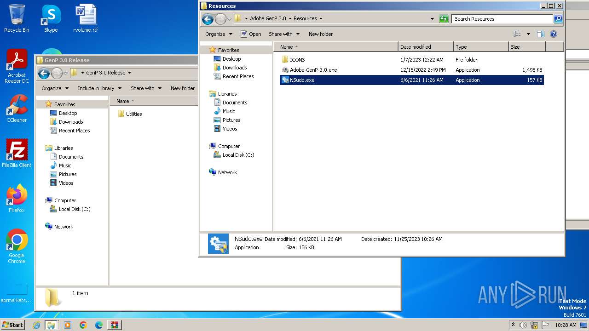Change the view icon in Resources toolbar

(517, 34)
